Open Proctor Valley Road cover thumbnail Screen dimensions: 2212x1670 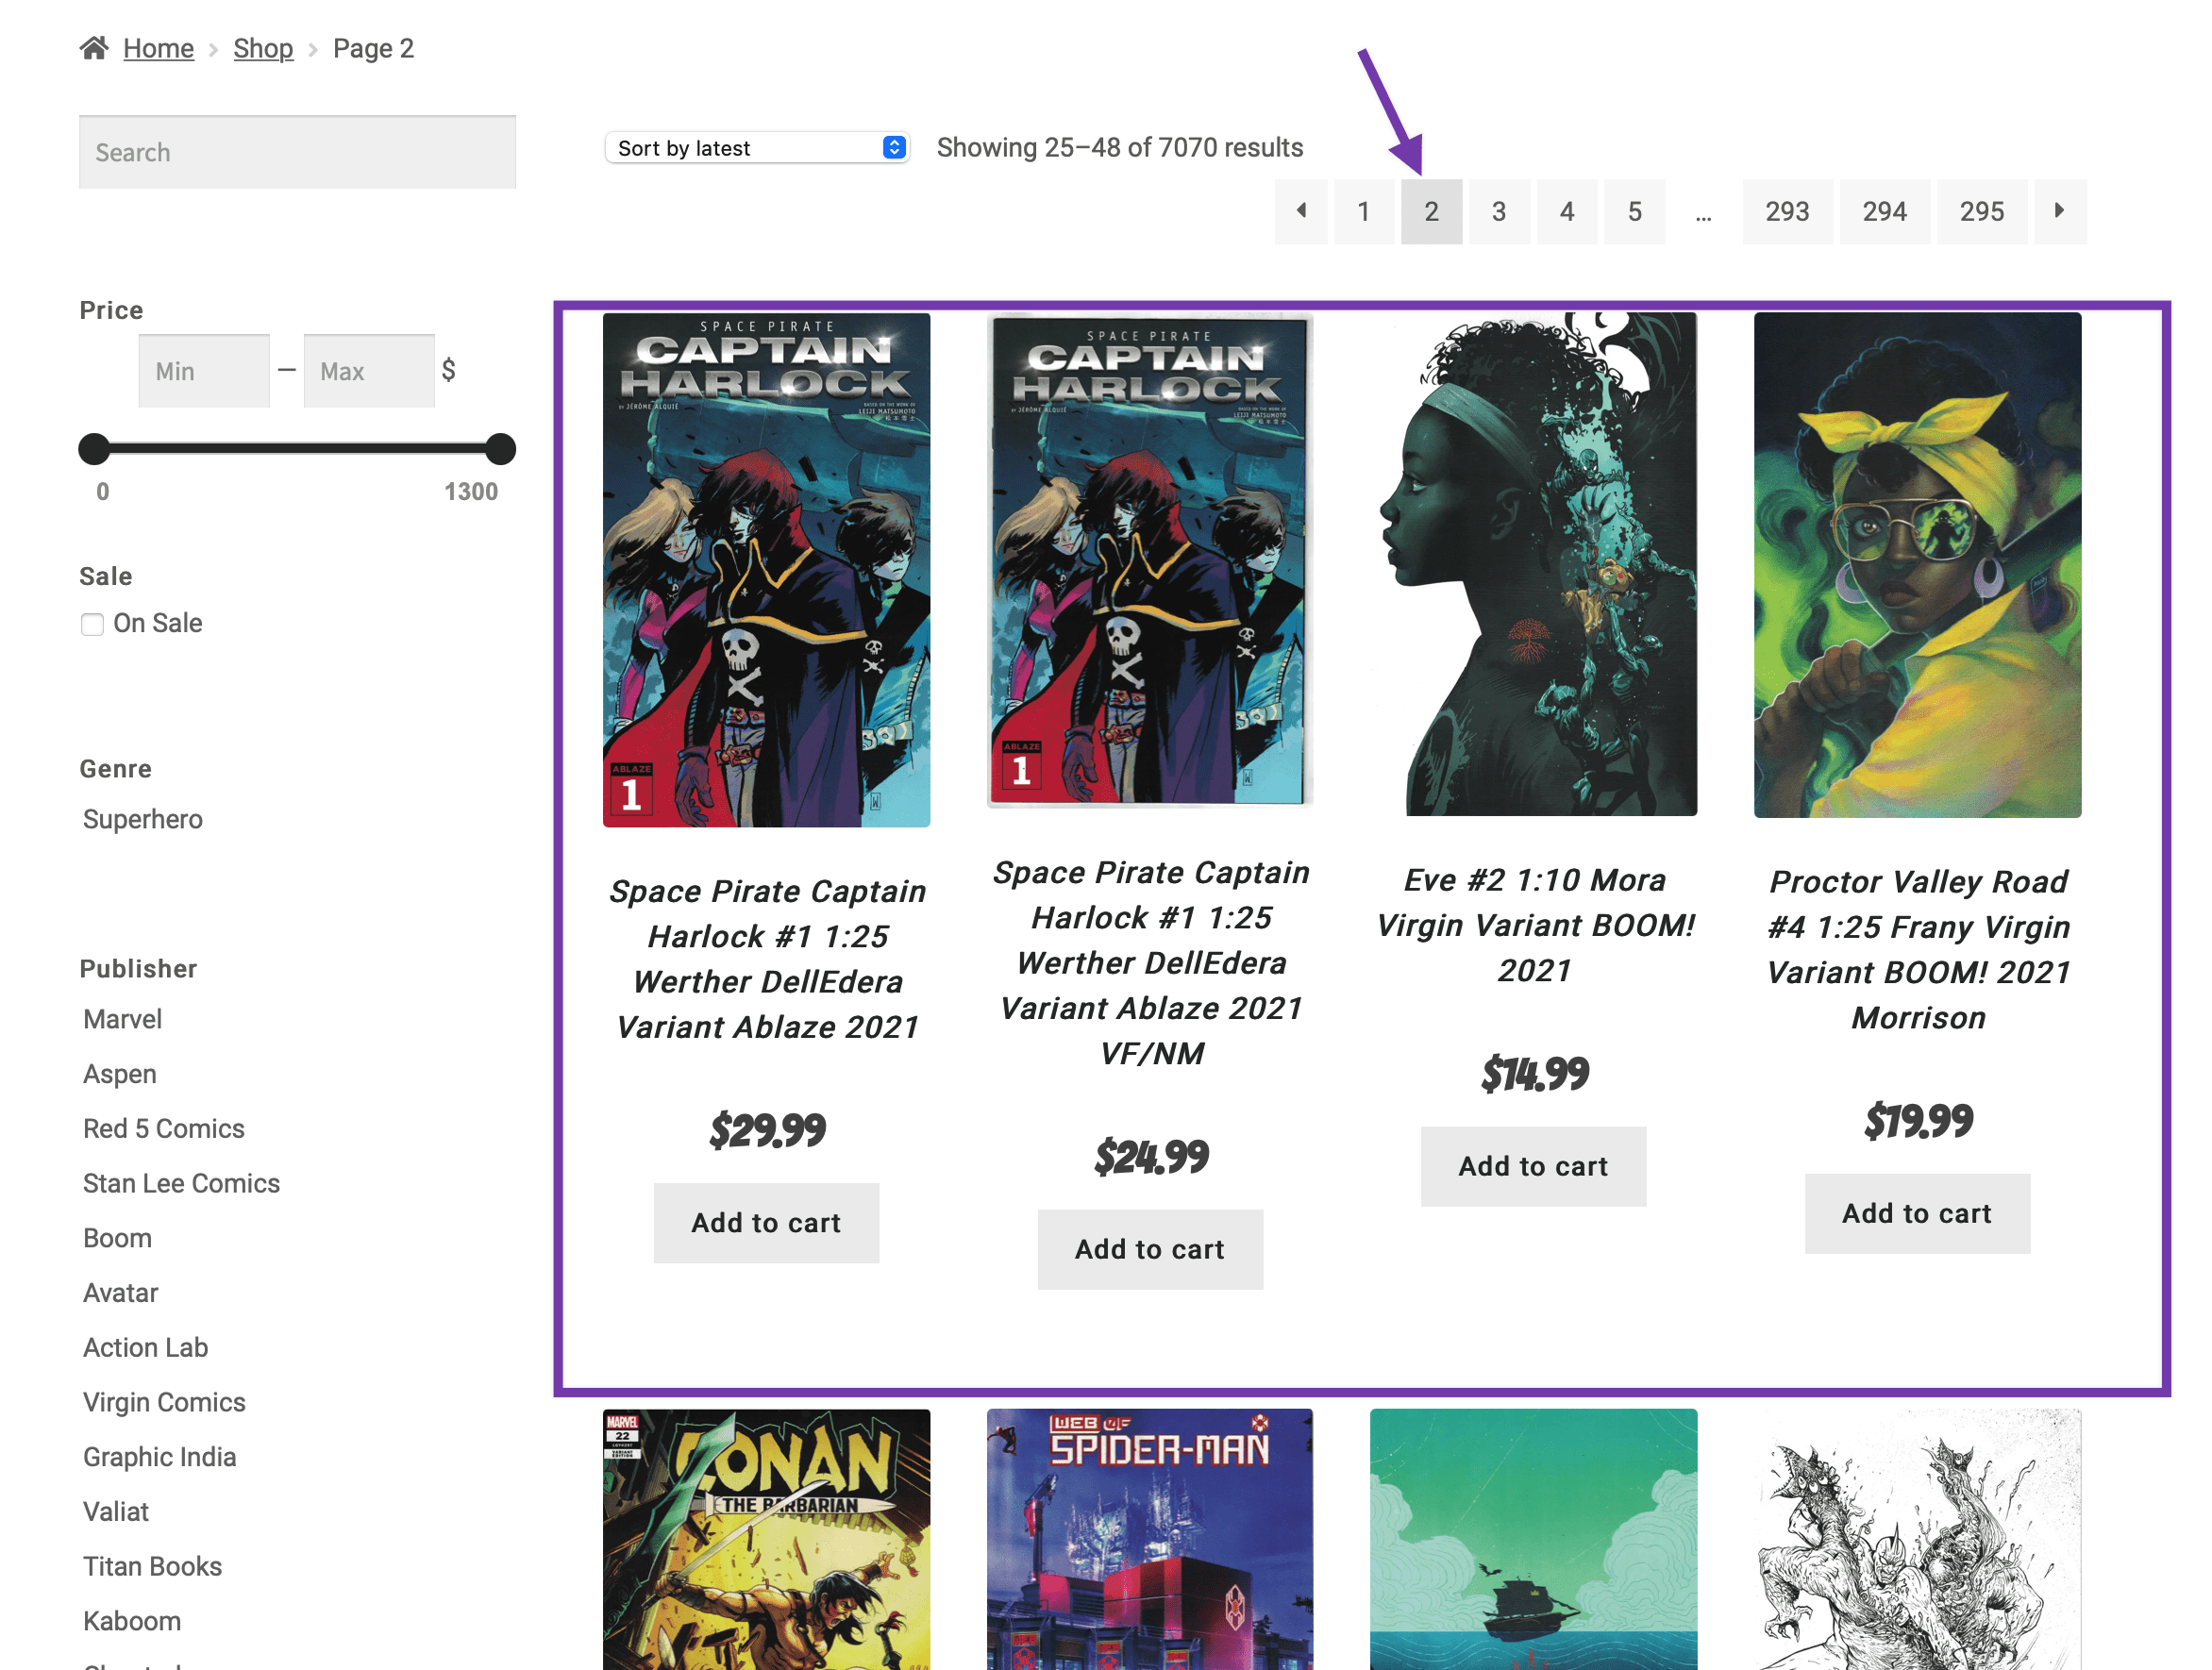click(x=1918, y=565)
